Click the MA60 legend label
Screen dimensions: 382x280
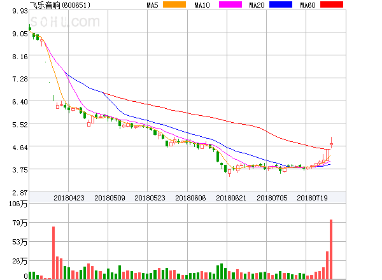308,5
